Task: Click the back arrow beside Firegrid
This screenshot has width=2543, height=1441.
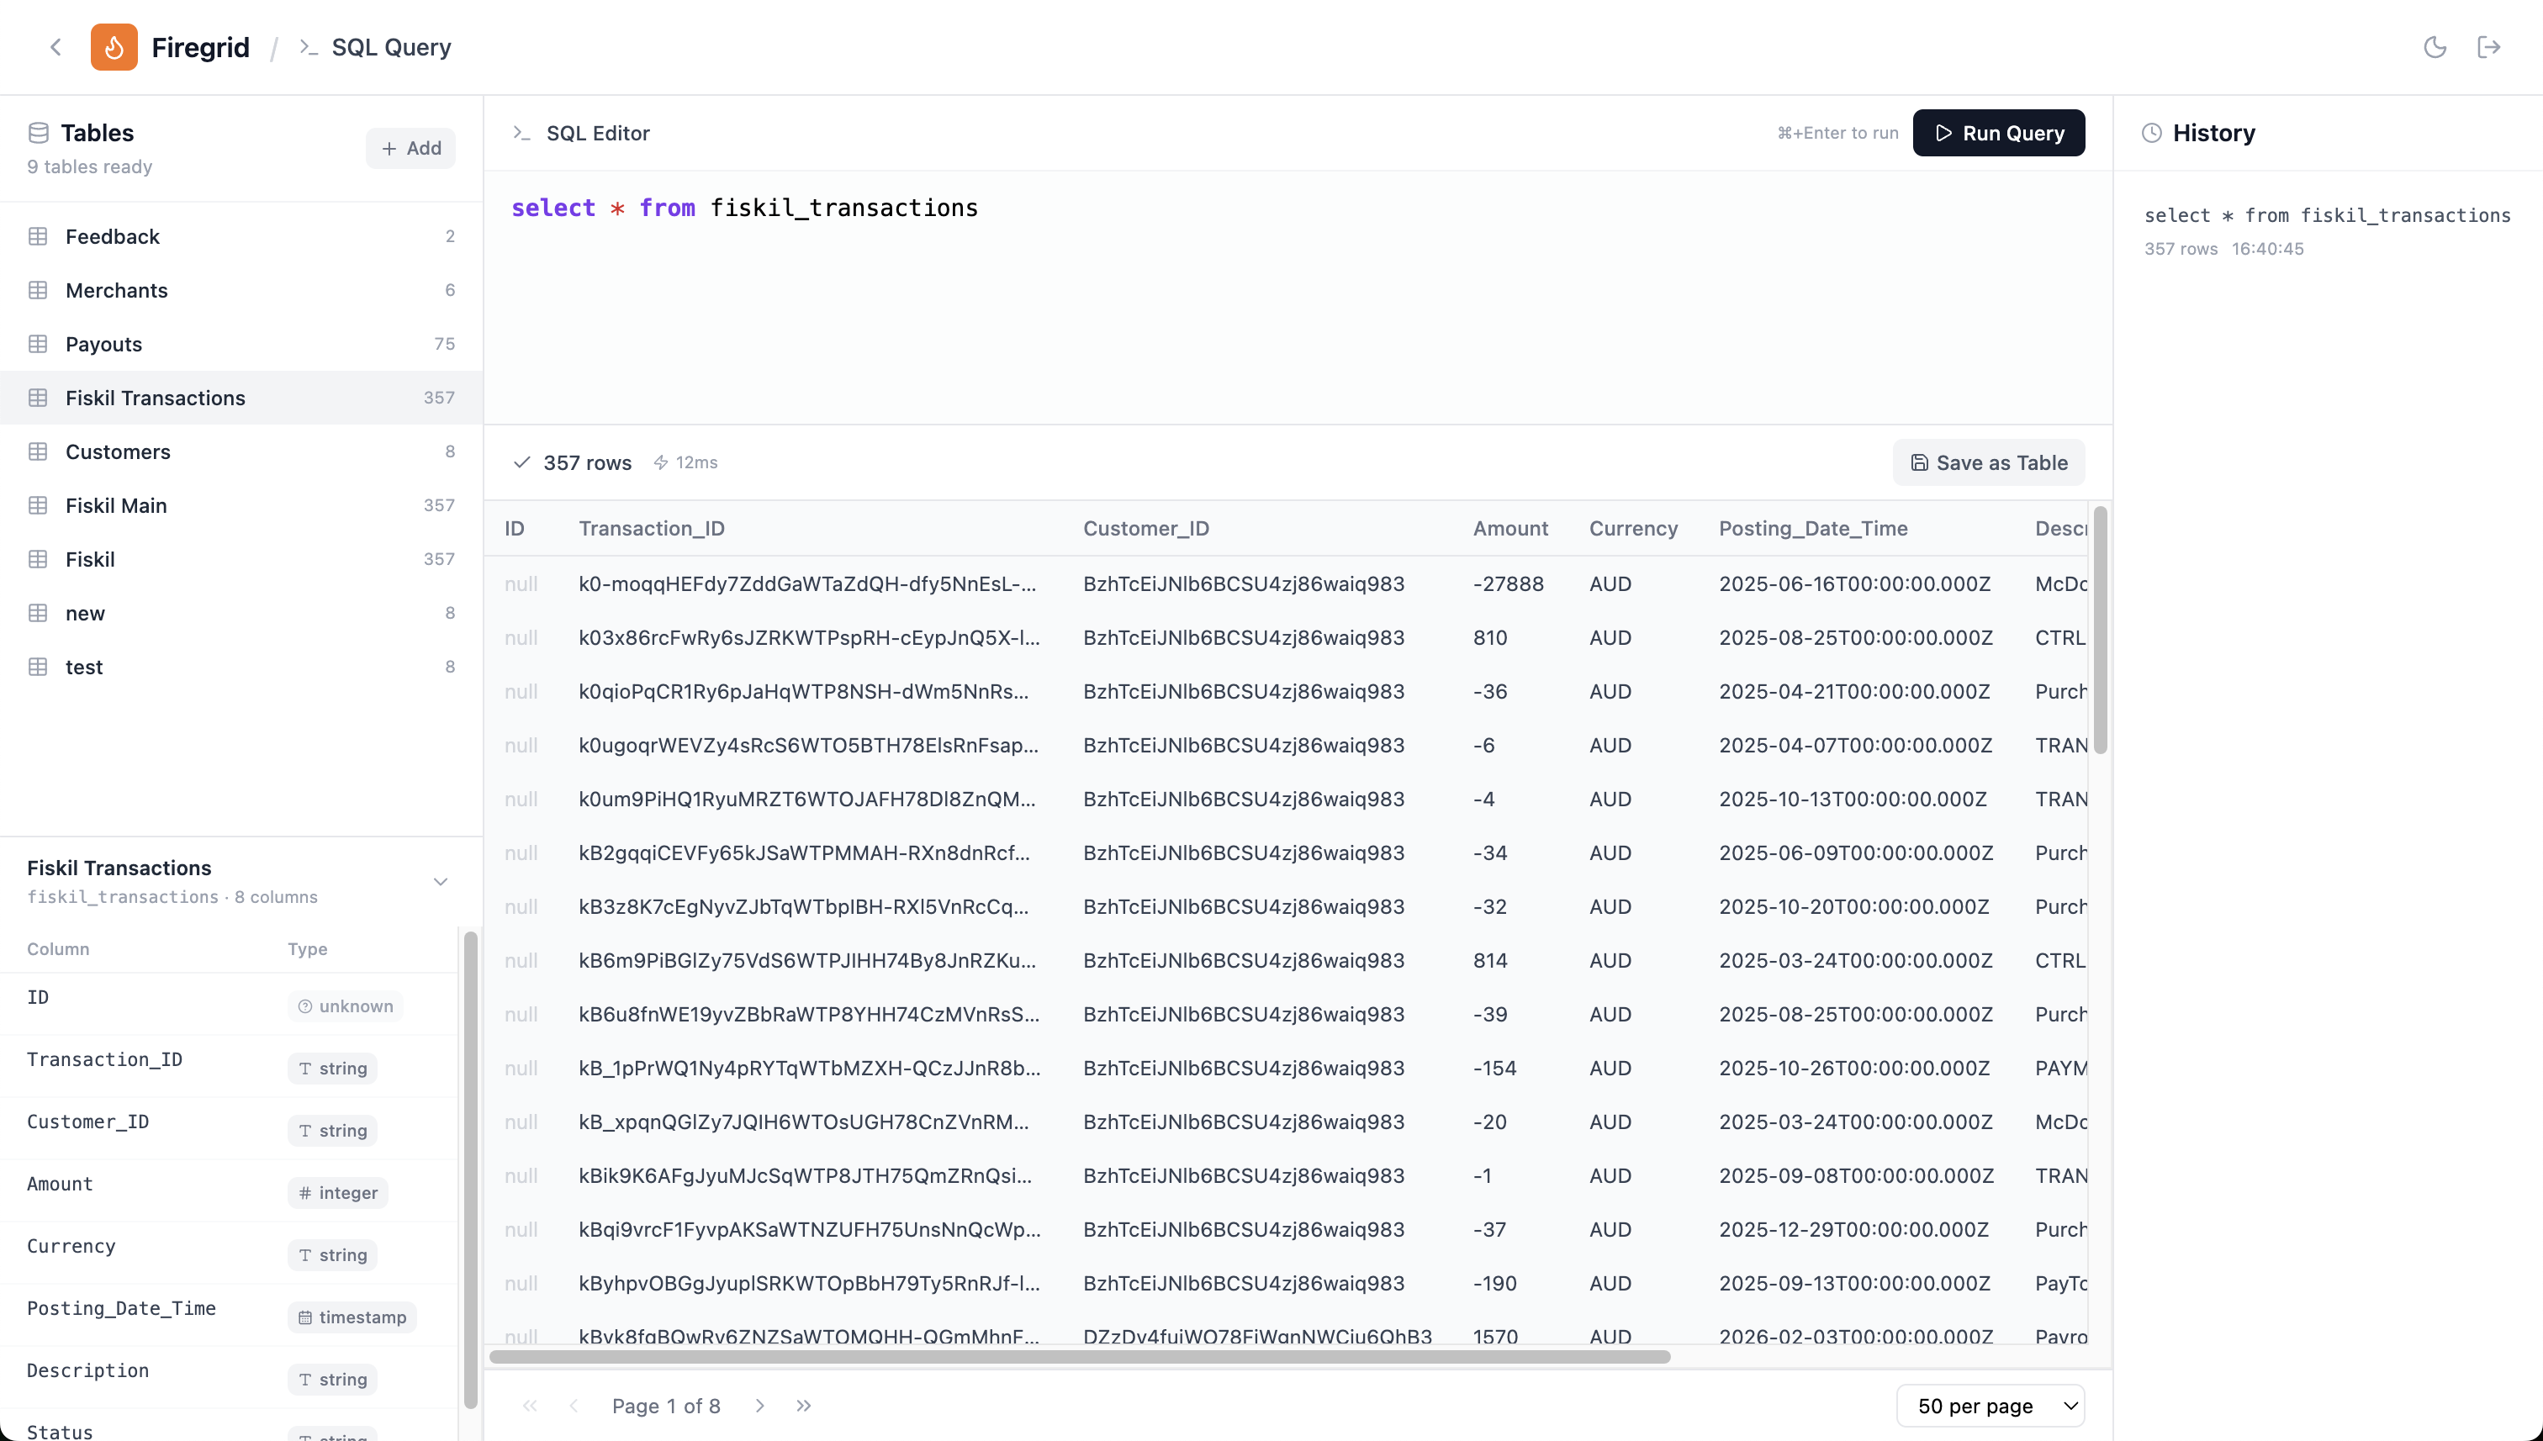Action: point(56,46)
